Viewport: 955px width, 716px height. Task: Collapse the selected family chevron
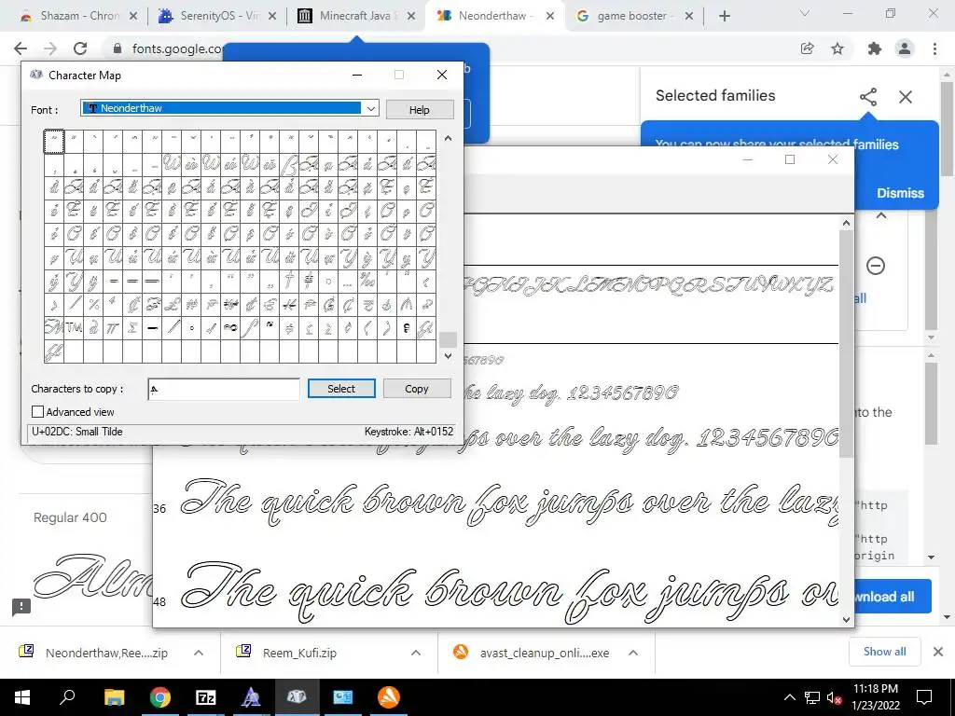tap(881, 215)
